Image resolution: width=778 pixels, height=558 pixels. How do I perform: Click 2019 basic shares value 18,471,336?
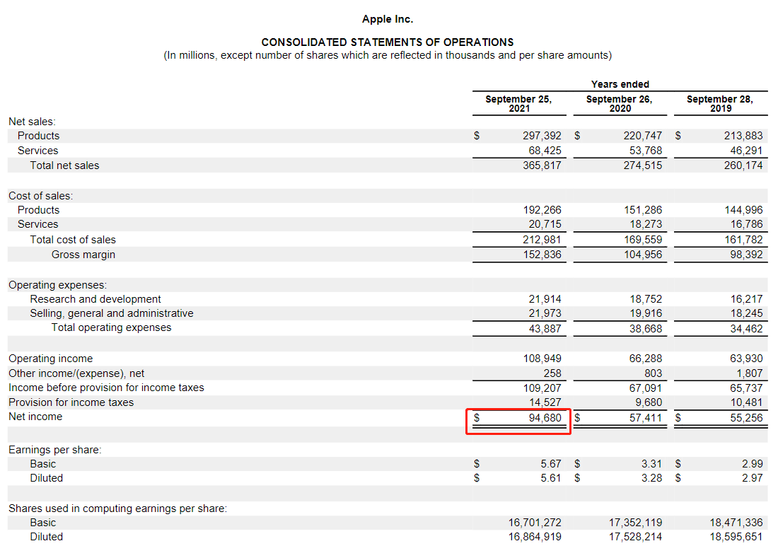(x=736, y=523)
